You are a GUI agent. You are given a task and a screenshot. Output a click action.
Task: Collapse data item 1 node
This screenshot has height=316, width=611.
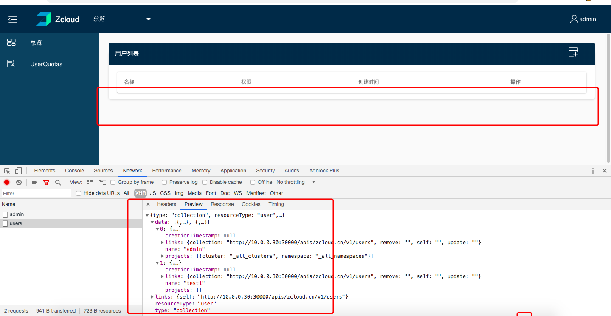point(157,263)
